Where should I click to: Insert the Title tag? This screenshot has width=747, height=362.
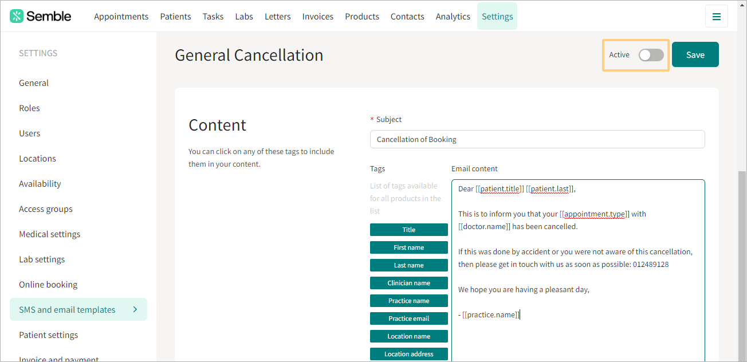[x=409, y=230]
